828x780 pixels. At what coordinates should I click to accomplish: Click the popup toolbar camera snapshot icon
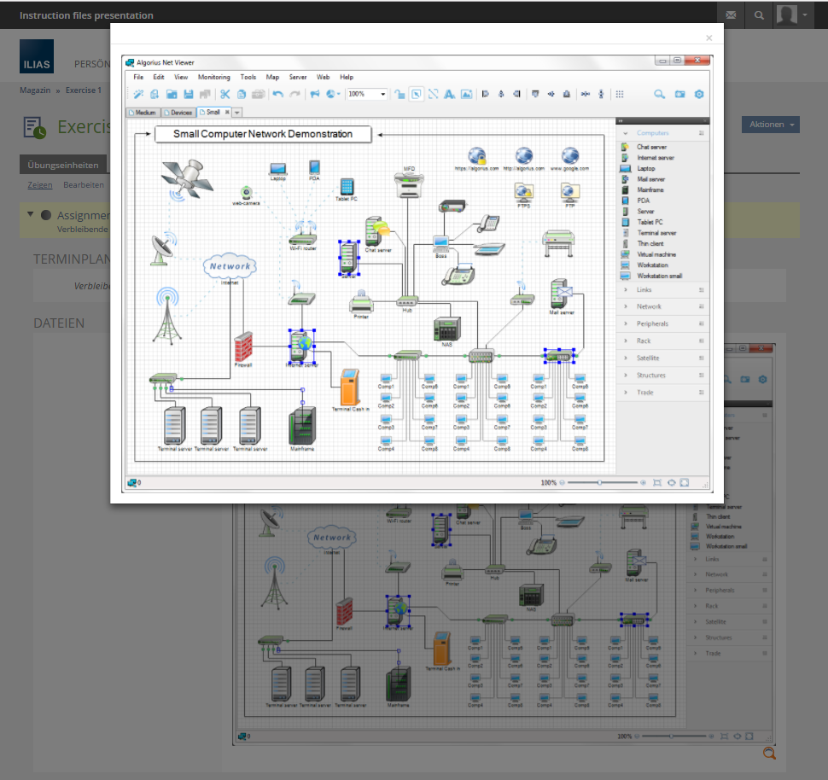tap(679, 94)
